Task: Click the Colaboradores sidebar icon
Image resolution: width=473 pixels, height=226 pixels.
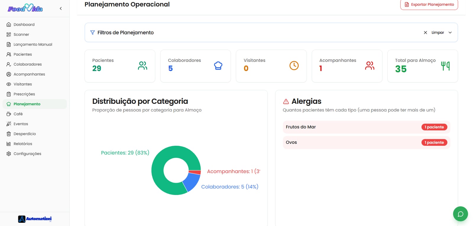Action: point(9,64)
